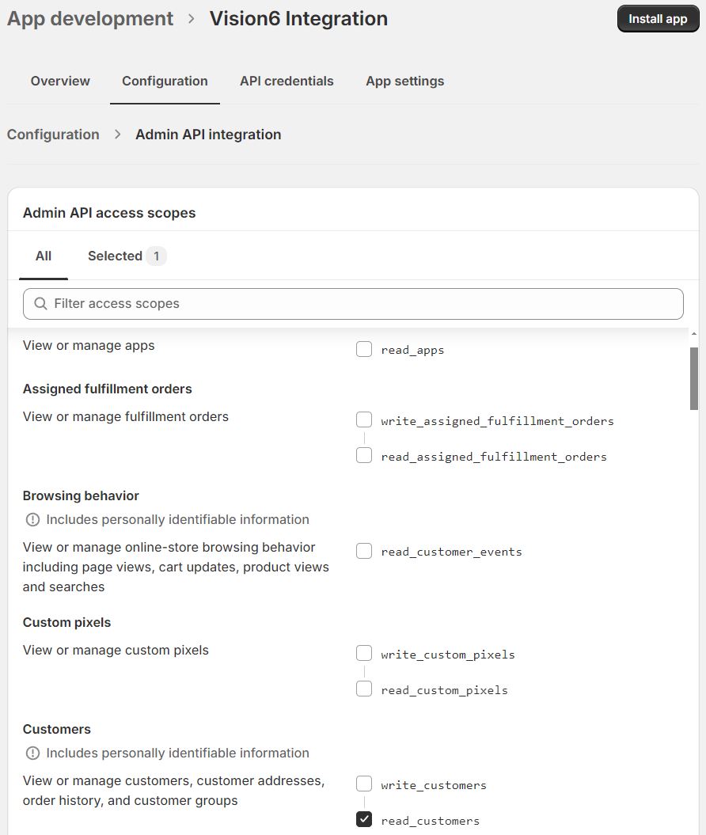Show the Selected scopes tab
Screen dimensions: 706x835
pyautogui.click(x=127, y=256)
